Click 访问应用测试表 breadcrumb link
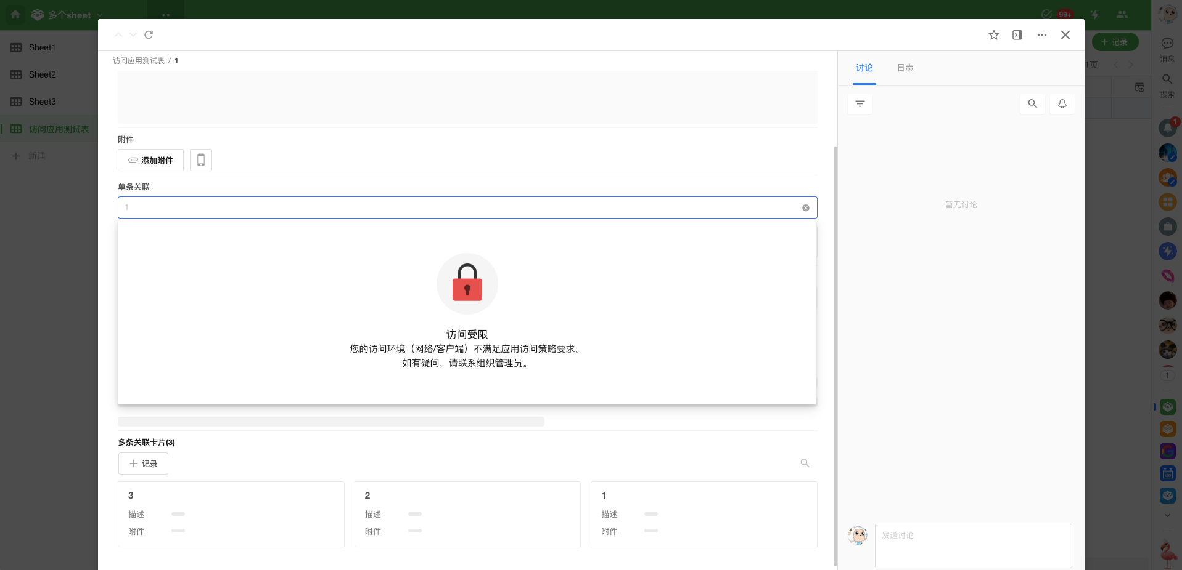This screenshot has width=1182, height=570. tap(139, 61)
